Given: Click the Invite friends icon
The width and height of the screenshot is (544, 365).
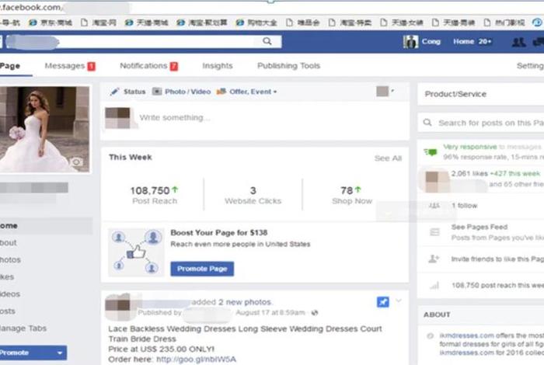Looking at the screenshot, I should click(434, 259).
